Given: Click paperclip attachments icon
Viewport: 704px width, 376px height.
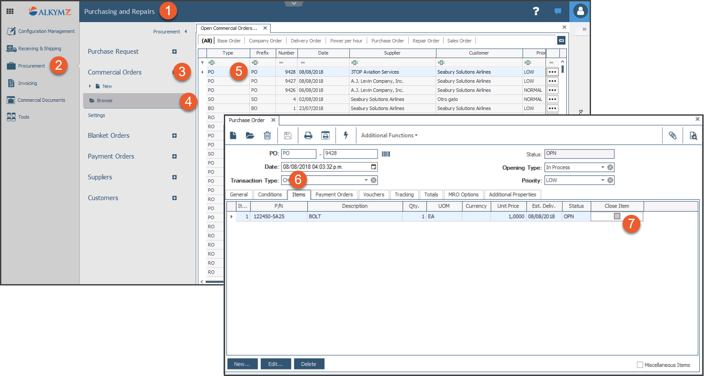Looking at the screenshot, I should 672,136.
